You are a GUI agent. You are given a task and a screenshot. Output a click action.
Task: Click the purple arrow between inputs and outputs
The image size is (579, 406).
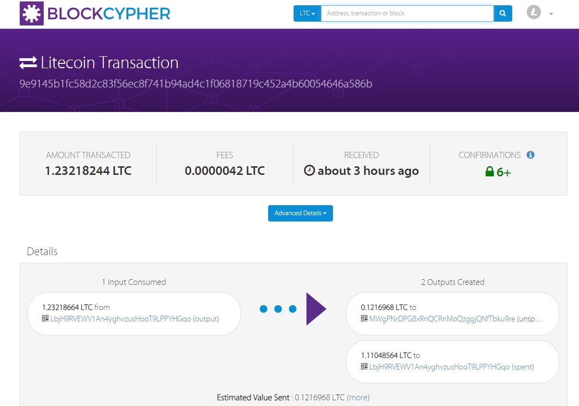pos(316,309)
